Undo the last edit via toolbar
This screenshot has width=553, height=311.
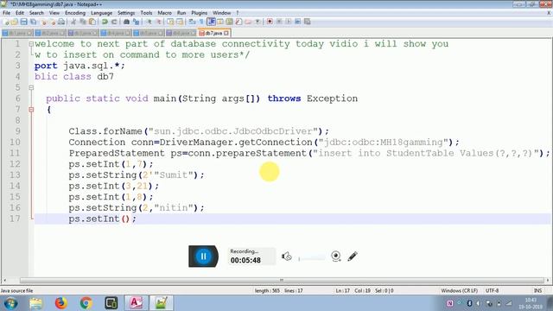105,22
